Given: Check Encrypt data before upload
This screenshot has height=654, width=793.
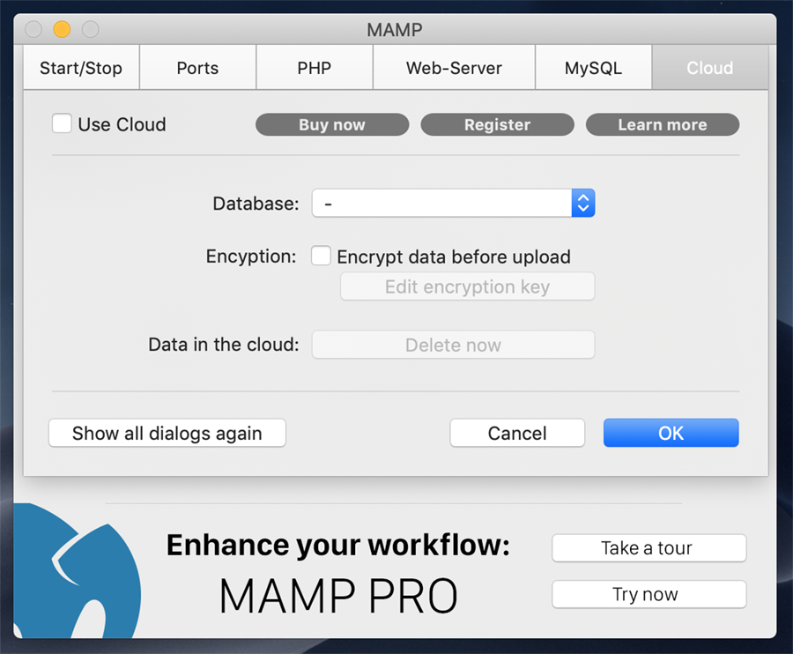Looking at the screenshot, I should tap(322, 256).
